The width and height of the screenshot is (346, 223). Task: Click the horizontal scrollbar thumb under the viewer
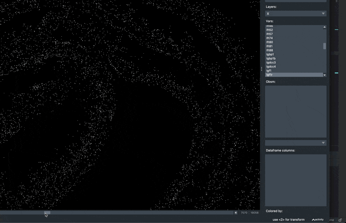tap(47, 213)
